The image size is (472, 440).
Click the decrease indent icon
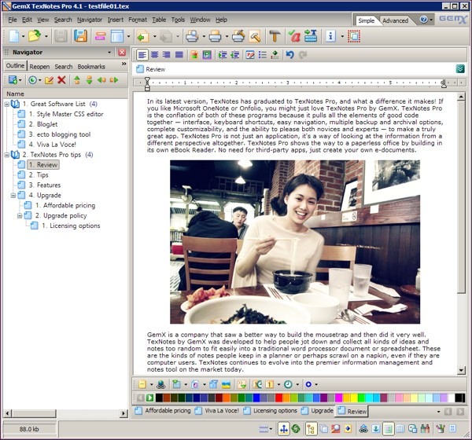(x=234, y=55)
